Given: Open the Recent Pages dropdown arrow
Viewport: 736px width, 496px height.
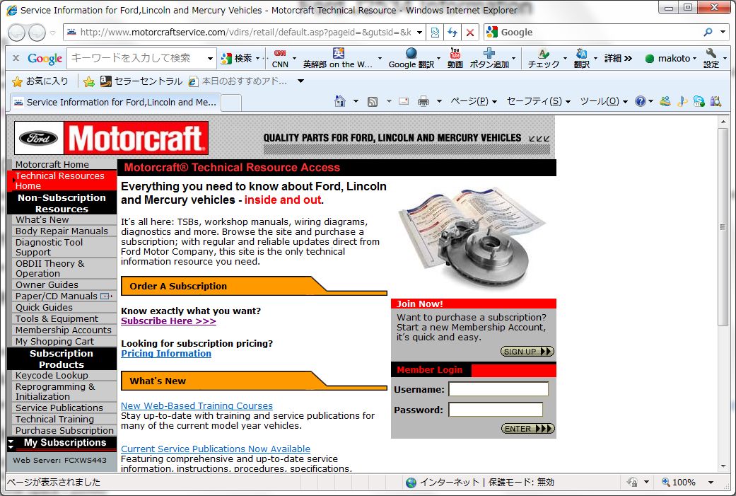Looking at the screenshot, I should click(52, 33).
